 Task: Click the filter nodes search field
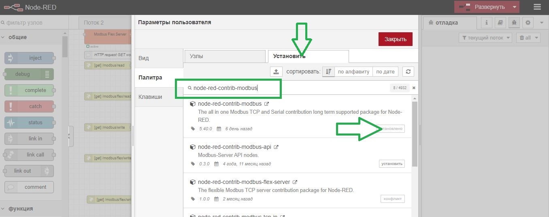[x=34, y=23]
